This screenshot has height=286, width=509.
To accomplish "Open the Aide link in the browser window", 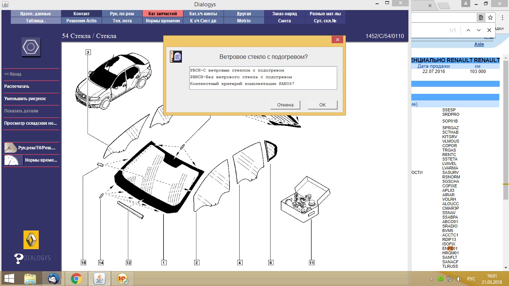I will pyautogui.click(x=479, y=44).
